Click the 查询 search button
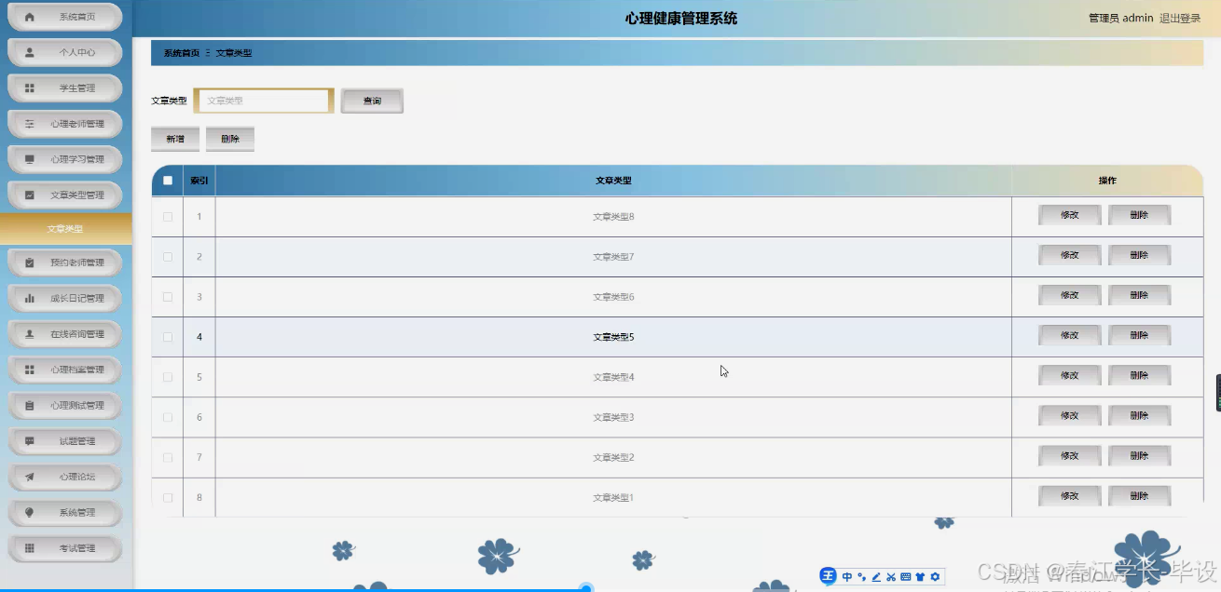1221x592 pixels. 372,101
